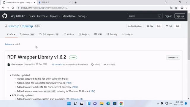Open Microsoft Store from taskbar
Viewport: 190px width, 107px height.
115,103
